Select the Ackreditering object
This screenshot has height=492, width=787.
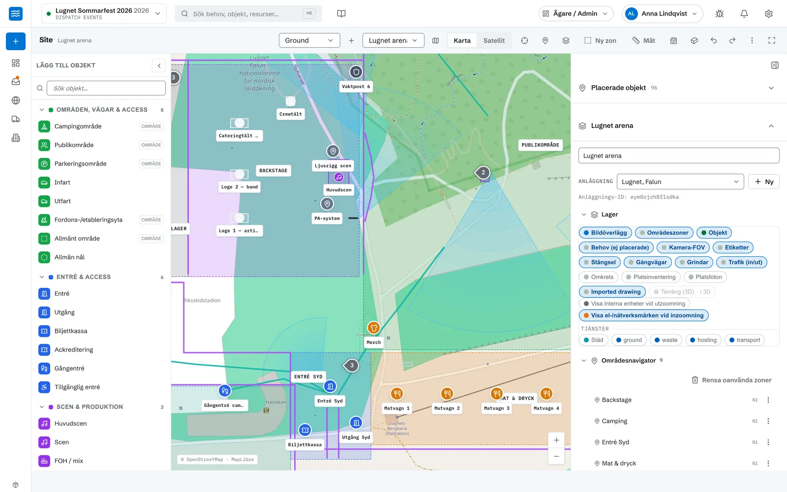point(101,350)
